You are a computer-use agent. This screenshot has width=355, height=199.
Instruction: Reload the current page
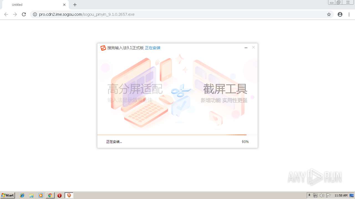tap(24, 14)
